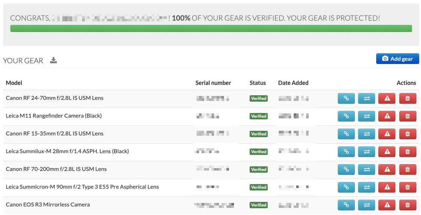
Task: Transfer the Canon RF 70-200mm lens
Action: (367, 170)
